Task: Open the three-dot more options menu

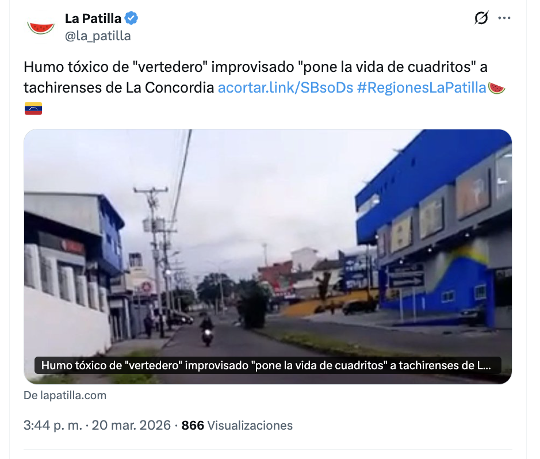Action: (504, 18)
